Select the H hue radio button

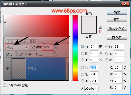83,47
